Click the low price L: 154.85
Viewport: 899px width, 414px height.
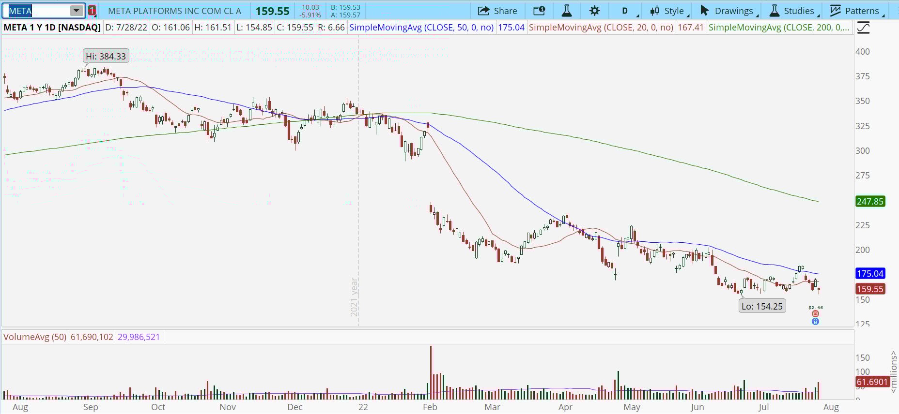pyautogui.click(x=254, y=28)
